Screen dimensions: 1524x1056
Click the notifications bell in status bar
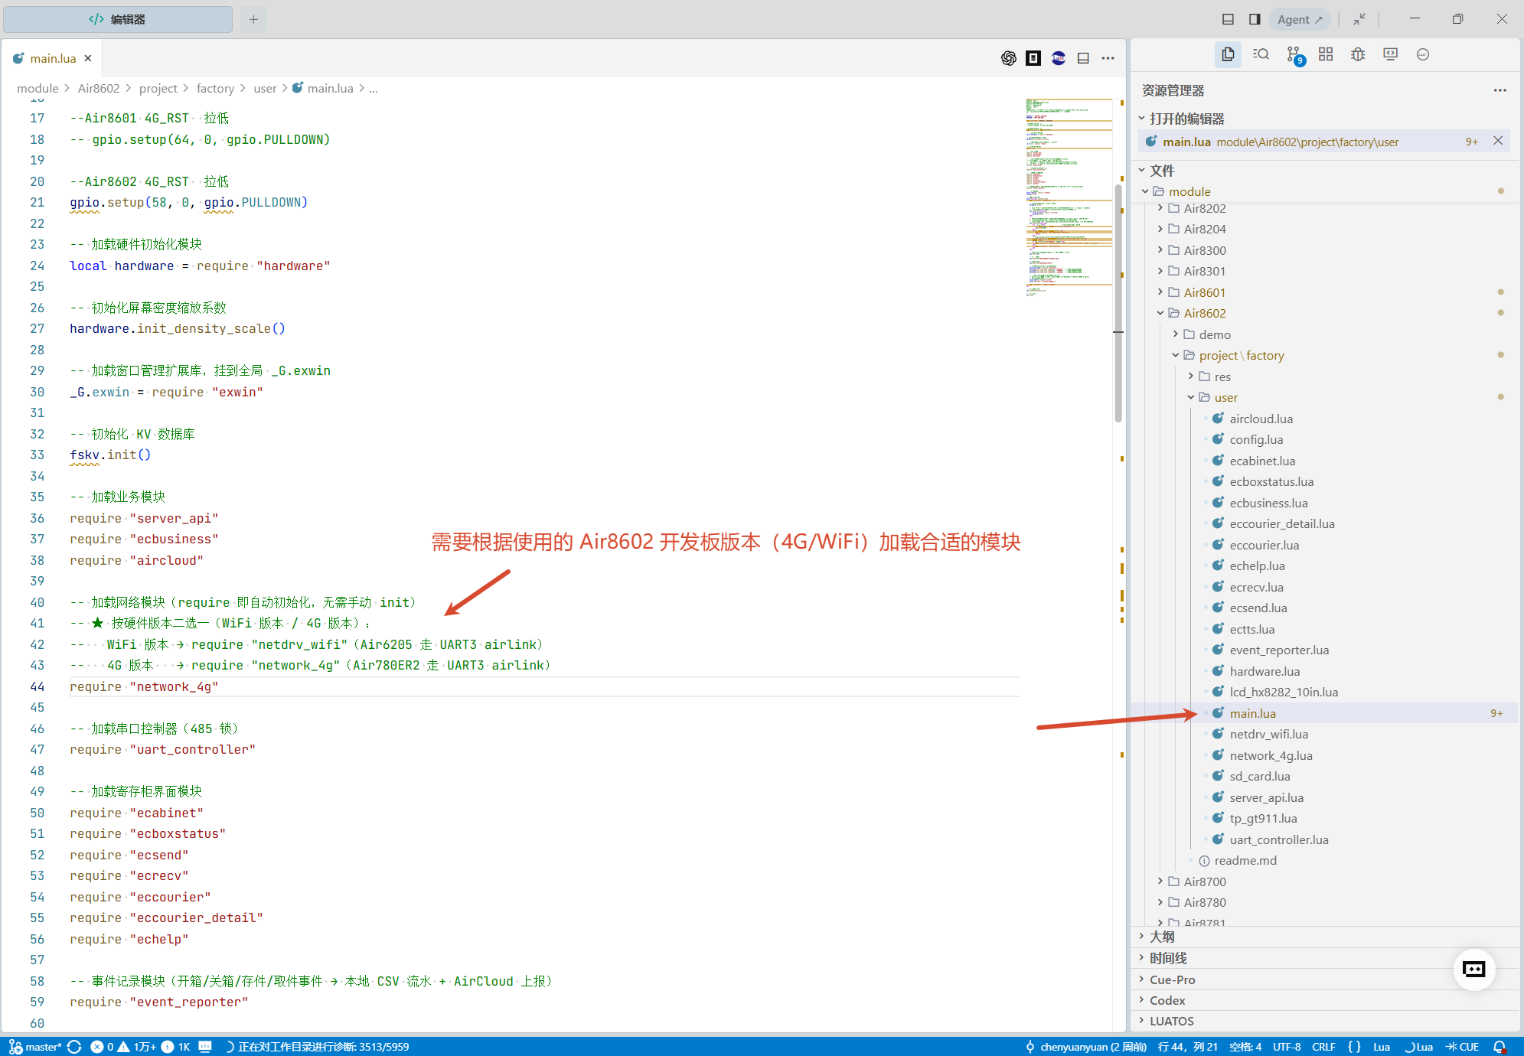pos(1500,1047)
